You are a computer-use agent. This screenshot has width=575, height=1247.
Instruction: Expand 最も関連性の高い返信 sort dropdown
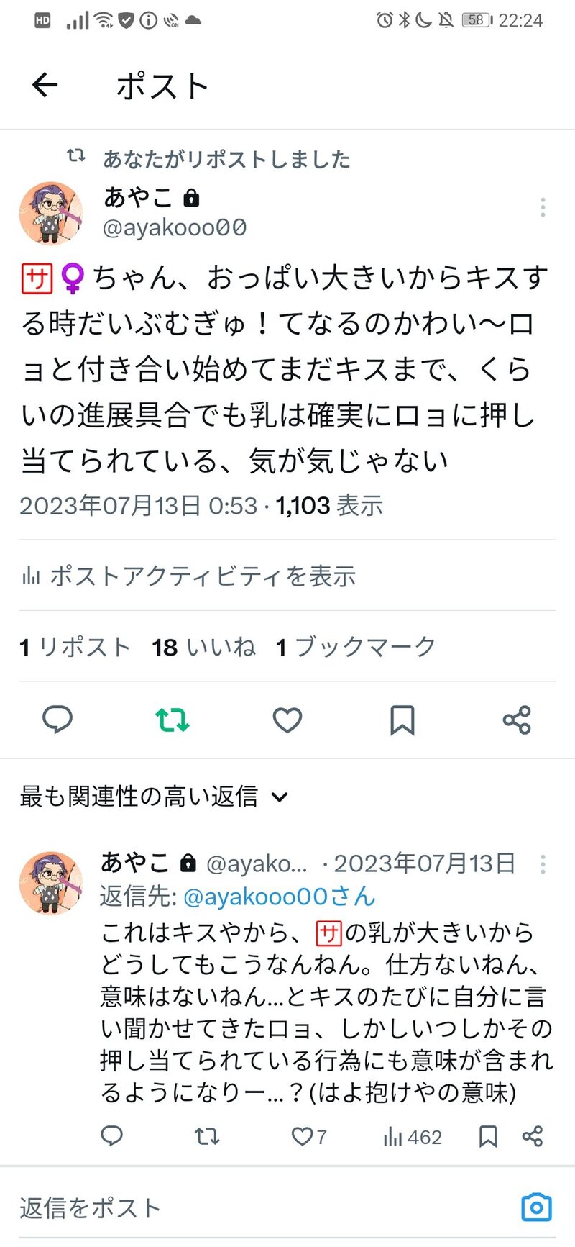click(154, 797)
